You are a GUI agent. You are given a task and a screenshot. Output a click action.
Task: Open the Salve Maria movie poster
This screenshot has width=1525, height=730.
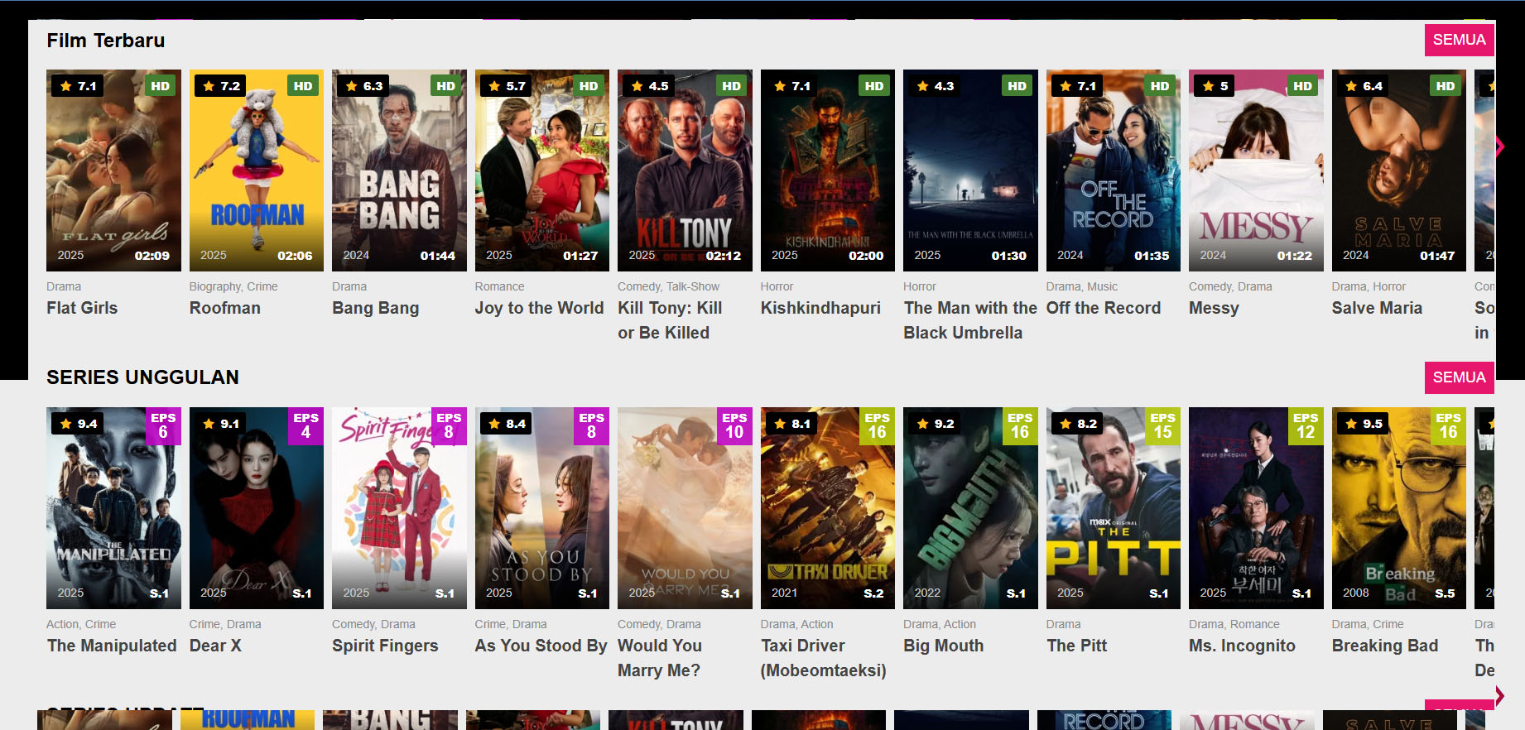[1398, 170]
